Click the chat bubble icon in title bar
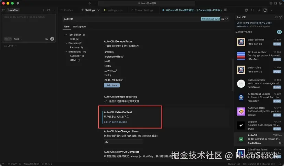The width and height of the screenshot is (284, 166). point(18,3)
